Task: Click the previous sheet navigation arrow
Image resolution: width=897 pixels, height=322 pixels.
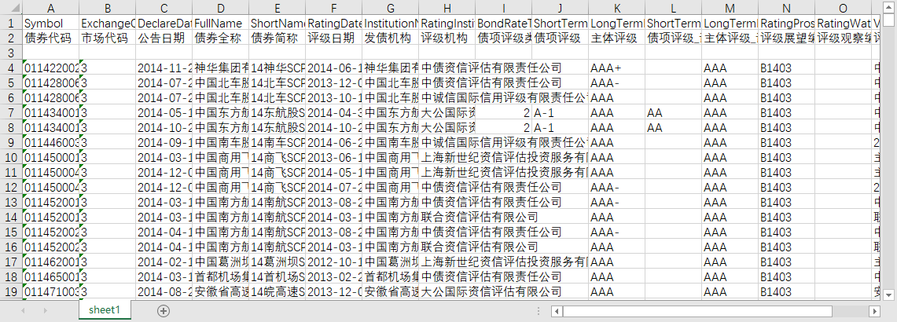Action: 24,311
